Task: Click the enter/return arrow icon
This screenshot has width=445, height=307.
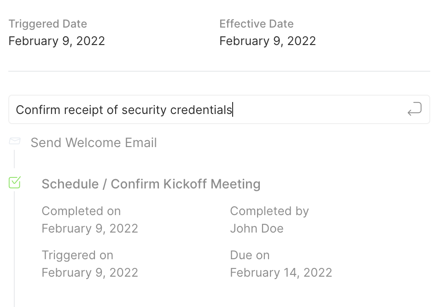Action: pyautogui.click(x=414, y=109)
